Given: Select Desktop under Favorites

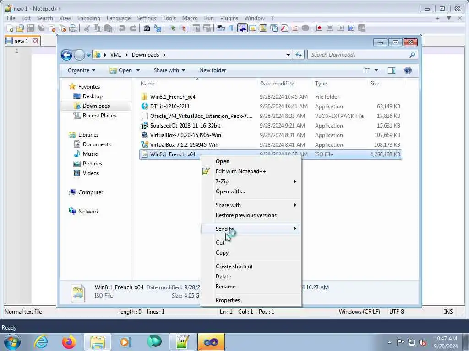Looking at the screenshot, I should [93, 96].
